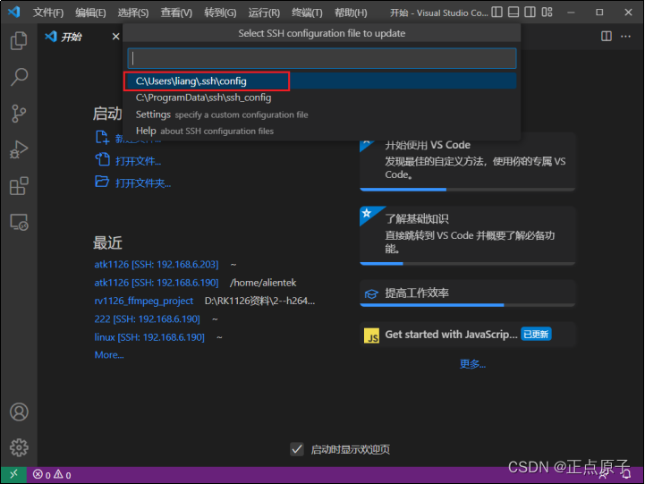Click the open file icon
The width and height of the screenshot is (645, 484).
(102, 159)
